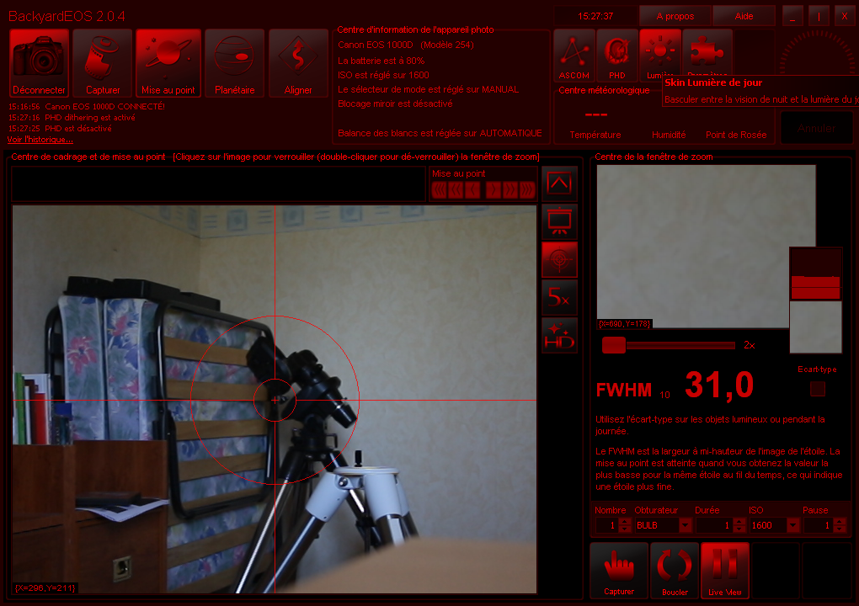This screenshot has width=859, height=606.
Task: Click the Humidité label
Action: tap(669, 135)
